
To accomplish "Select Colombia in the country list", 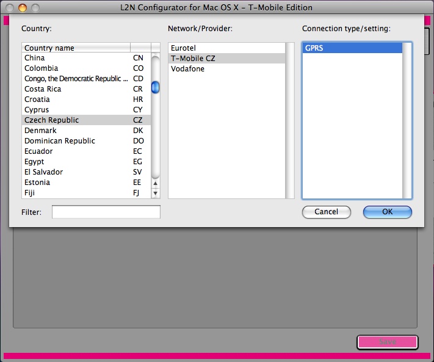I will tap(86, 68).
